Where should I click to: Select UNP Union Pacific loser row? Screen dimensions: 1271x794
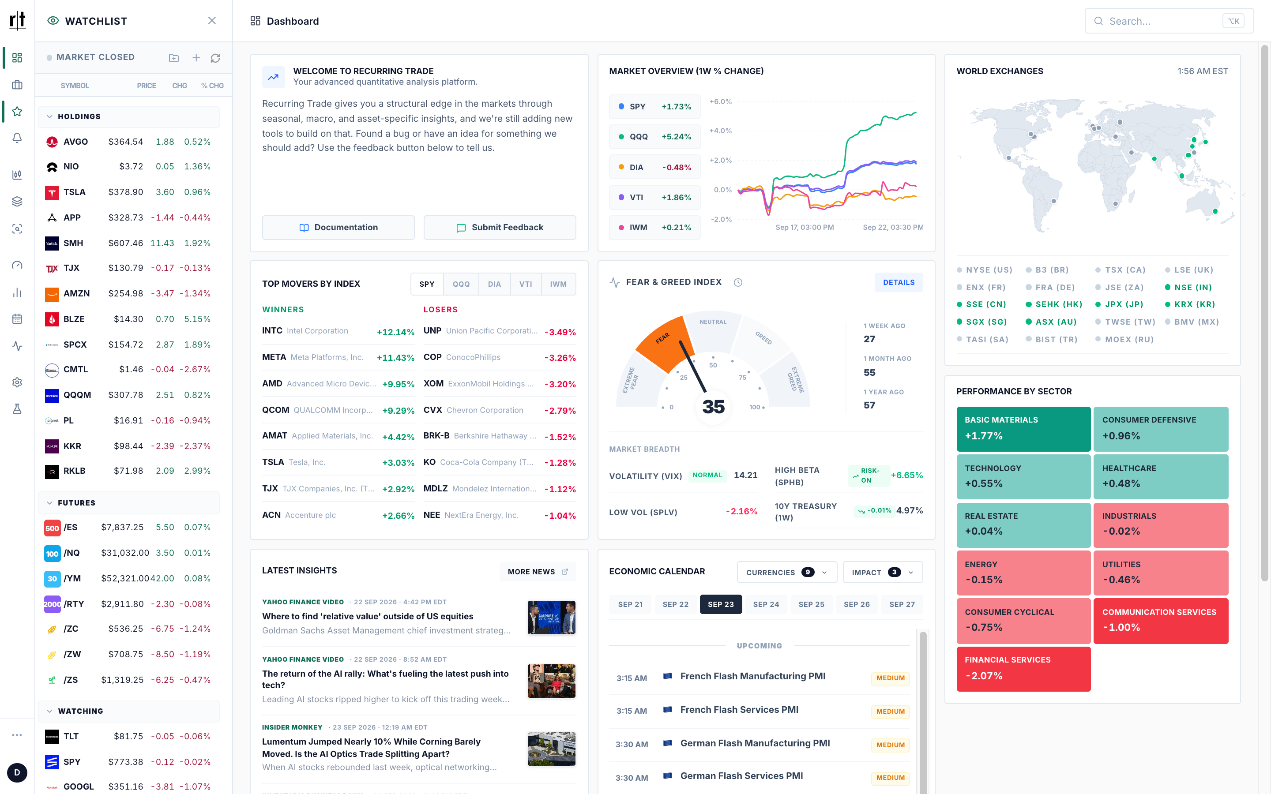point(500,331)
